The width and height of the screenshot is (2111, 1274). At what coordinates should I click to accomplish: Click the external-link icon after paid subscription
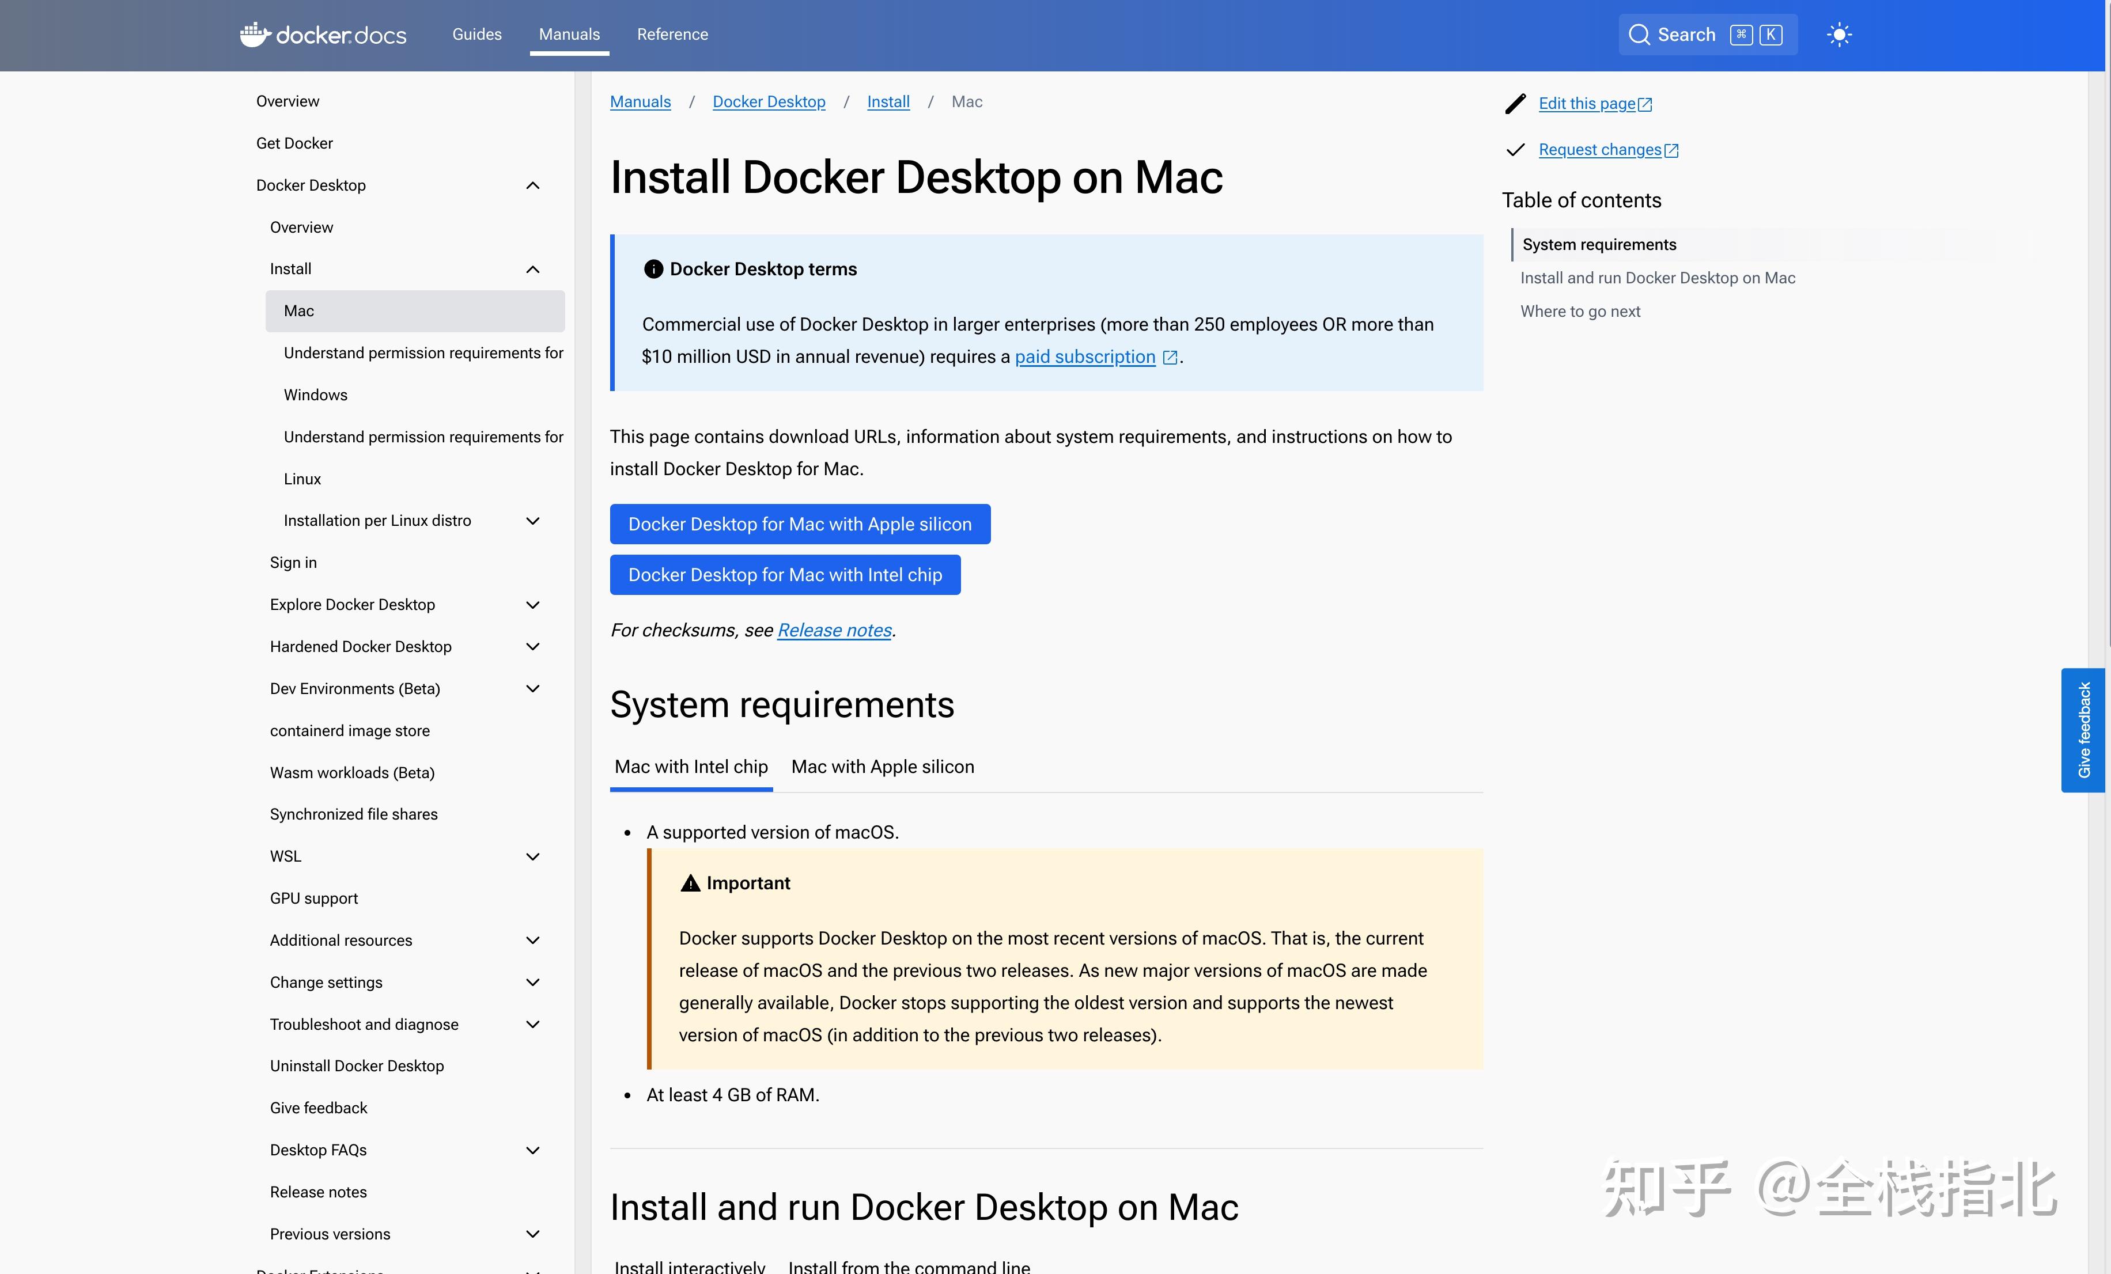coord(1170,357)
